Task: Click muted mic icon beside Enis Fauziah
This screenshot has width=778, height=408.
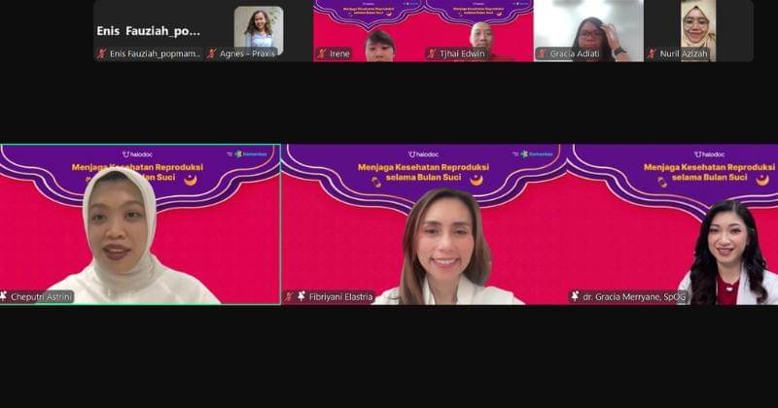Action: (102, 54)
